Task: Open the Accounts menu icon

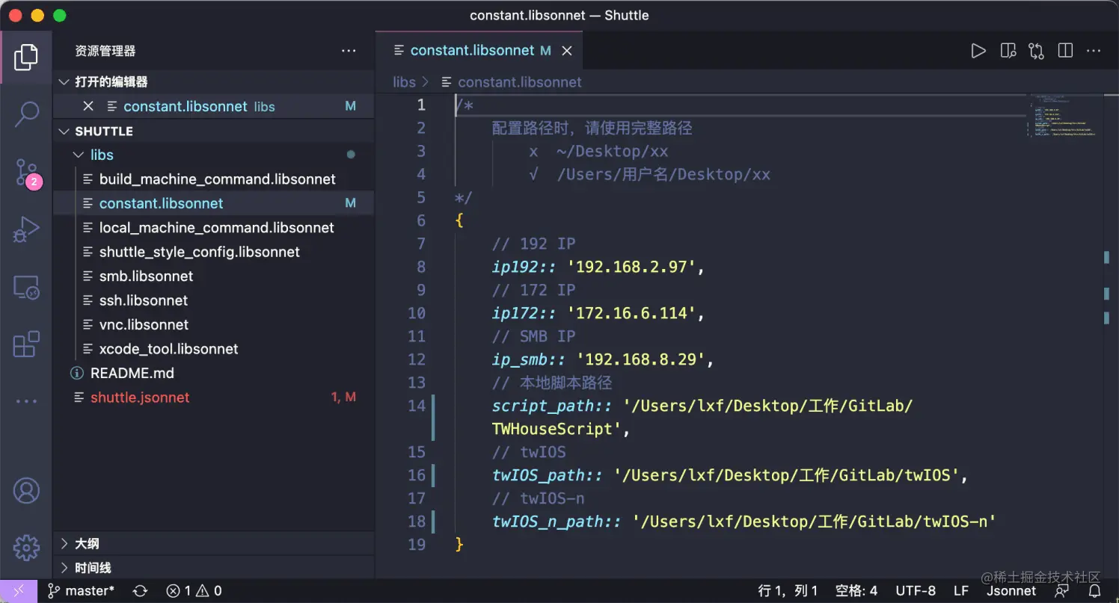Action: (26, 491)
